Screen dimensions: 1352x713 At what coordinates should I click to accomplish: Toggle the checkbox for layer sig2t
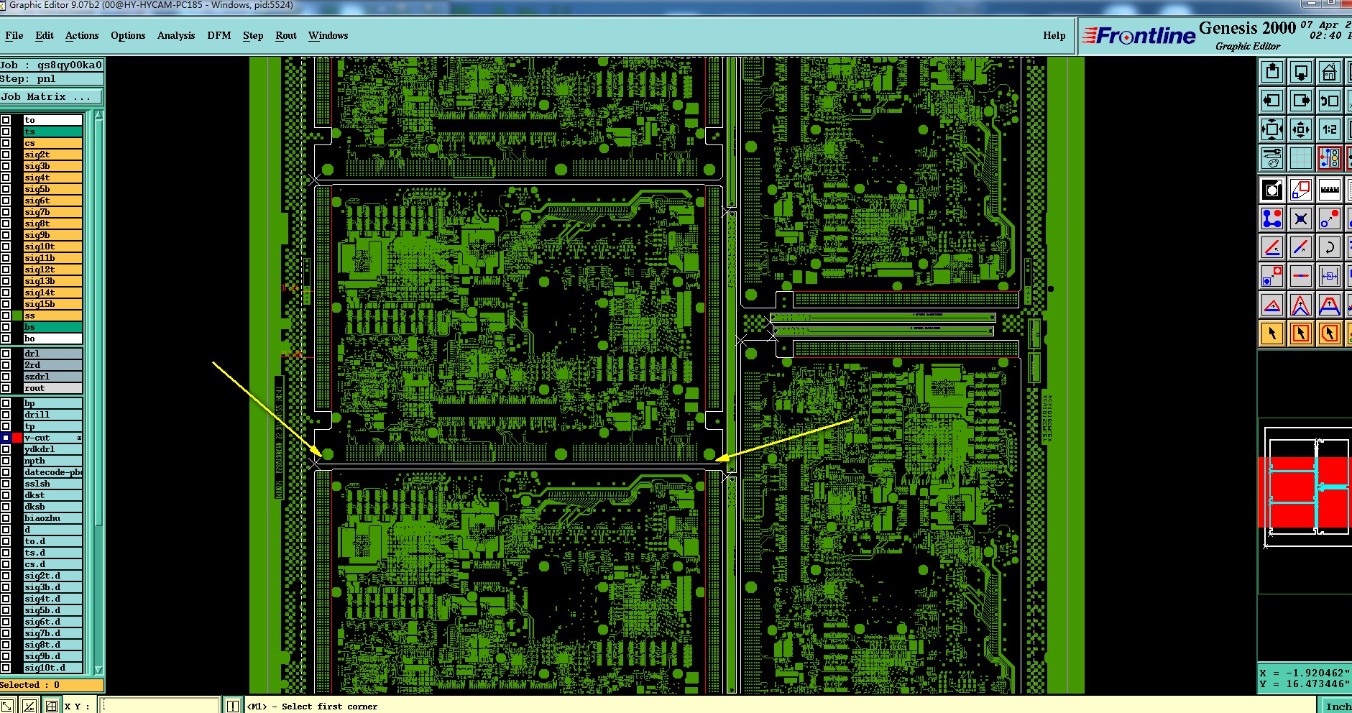(6, 155)
